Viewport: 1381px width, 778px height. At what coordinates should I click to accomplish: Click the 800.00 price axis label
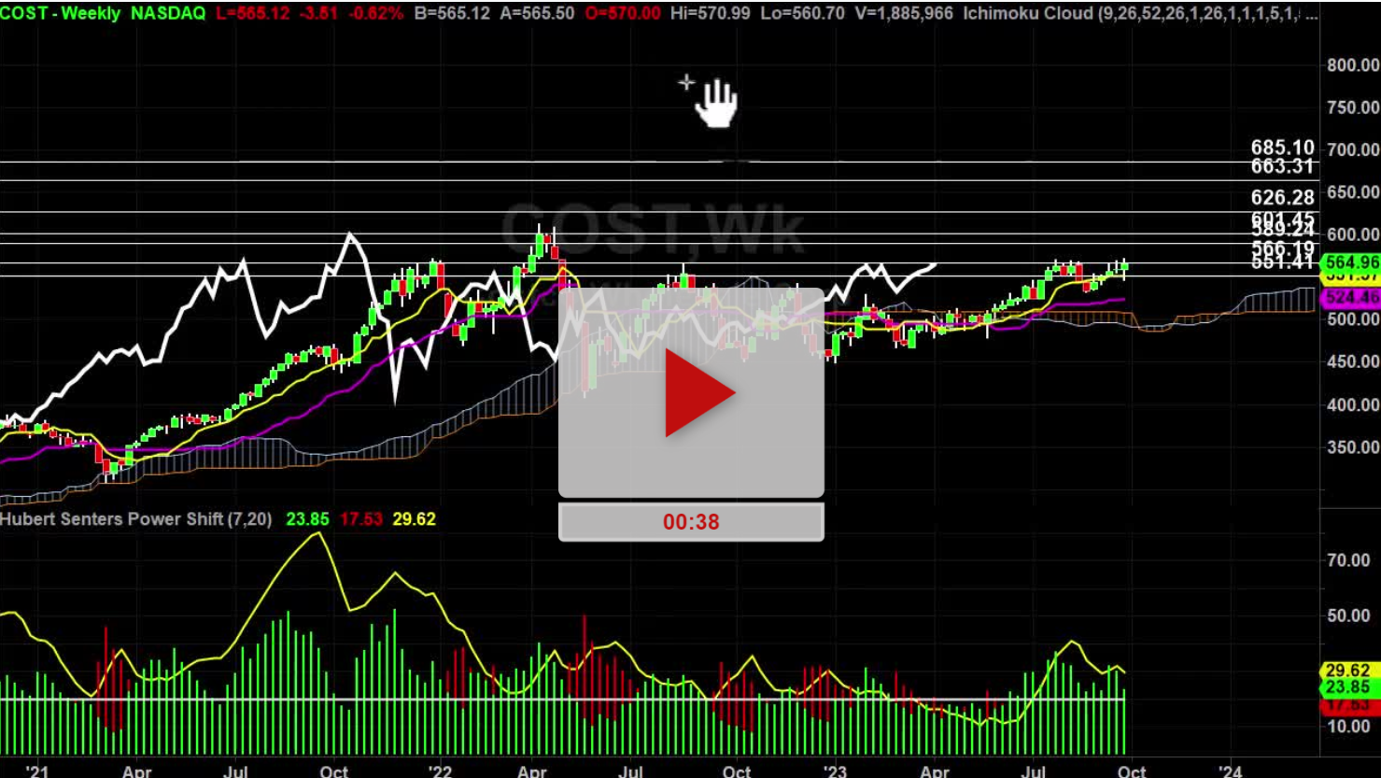(x=1353, y=64)
